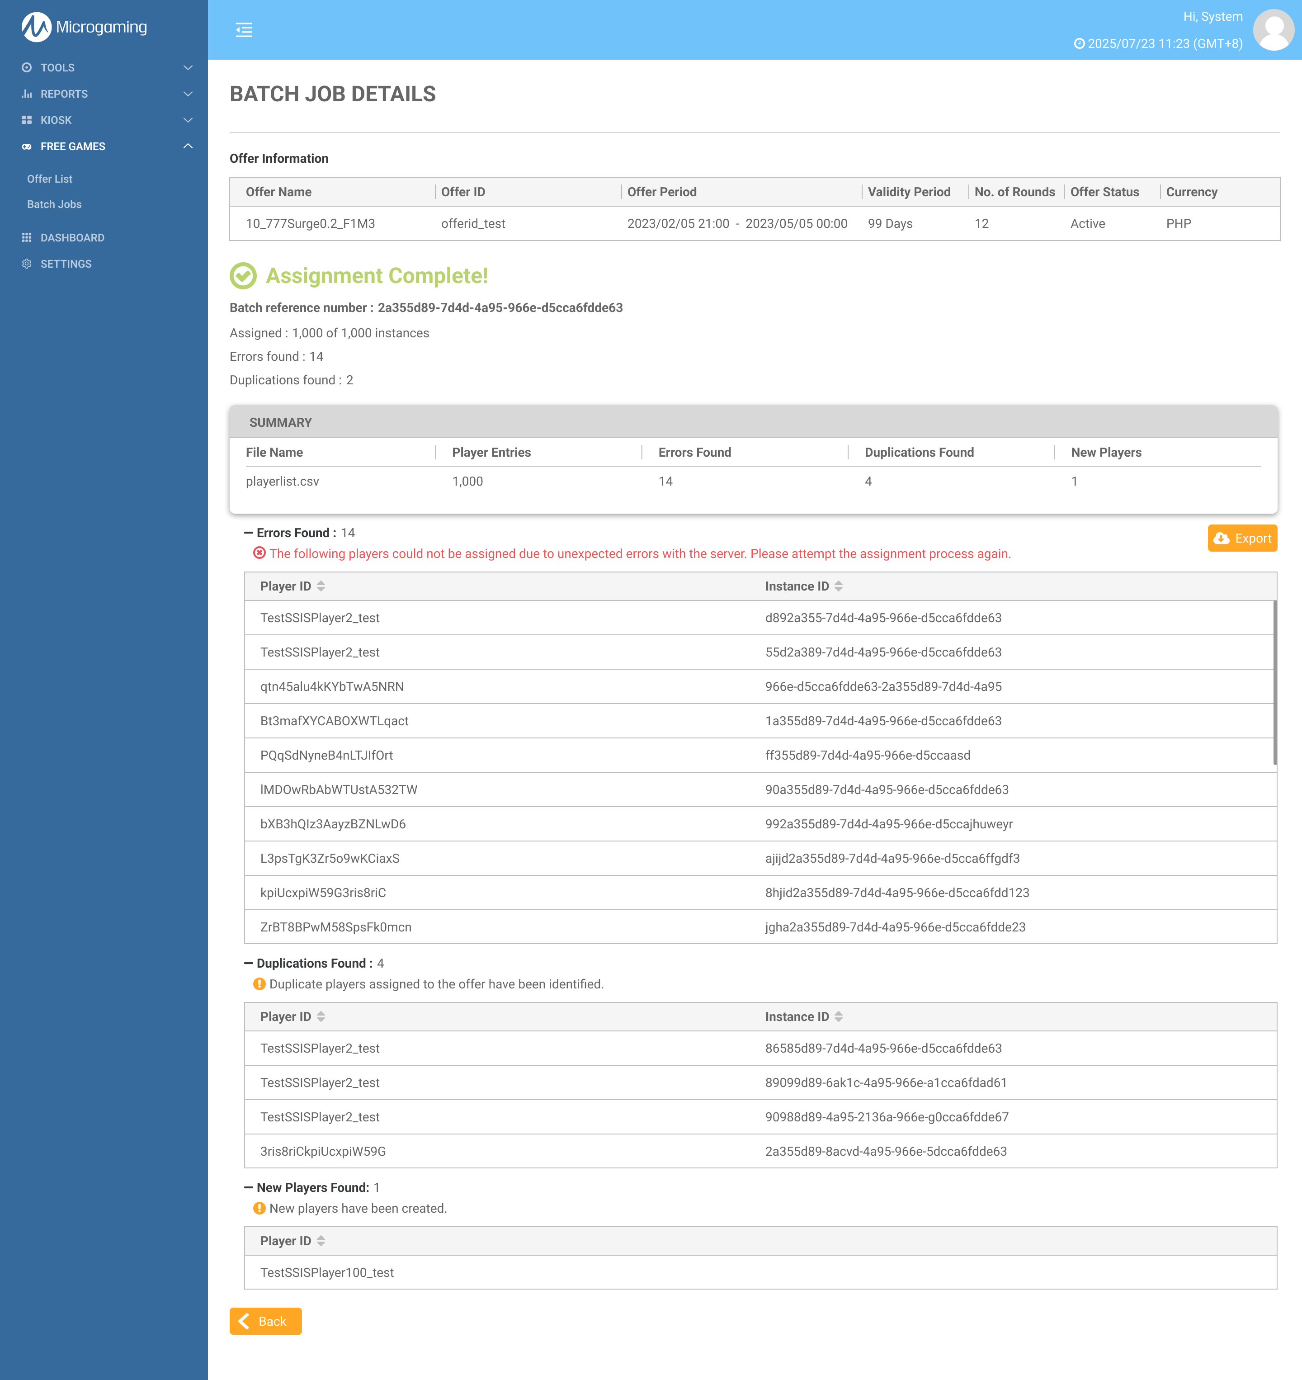This screenshot has width=1302, height=1380.
Task: Click the Back button
Action: pos(265,1321)
